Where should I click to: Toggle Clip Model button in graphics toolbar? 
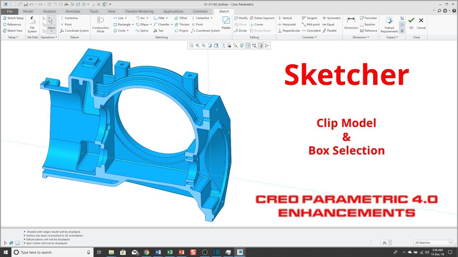point(248,45)
